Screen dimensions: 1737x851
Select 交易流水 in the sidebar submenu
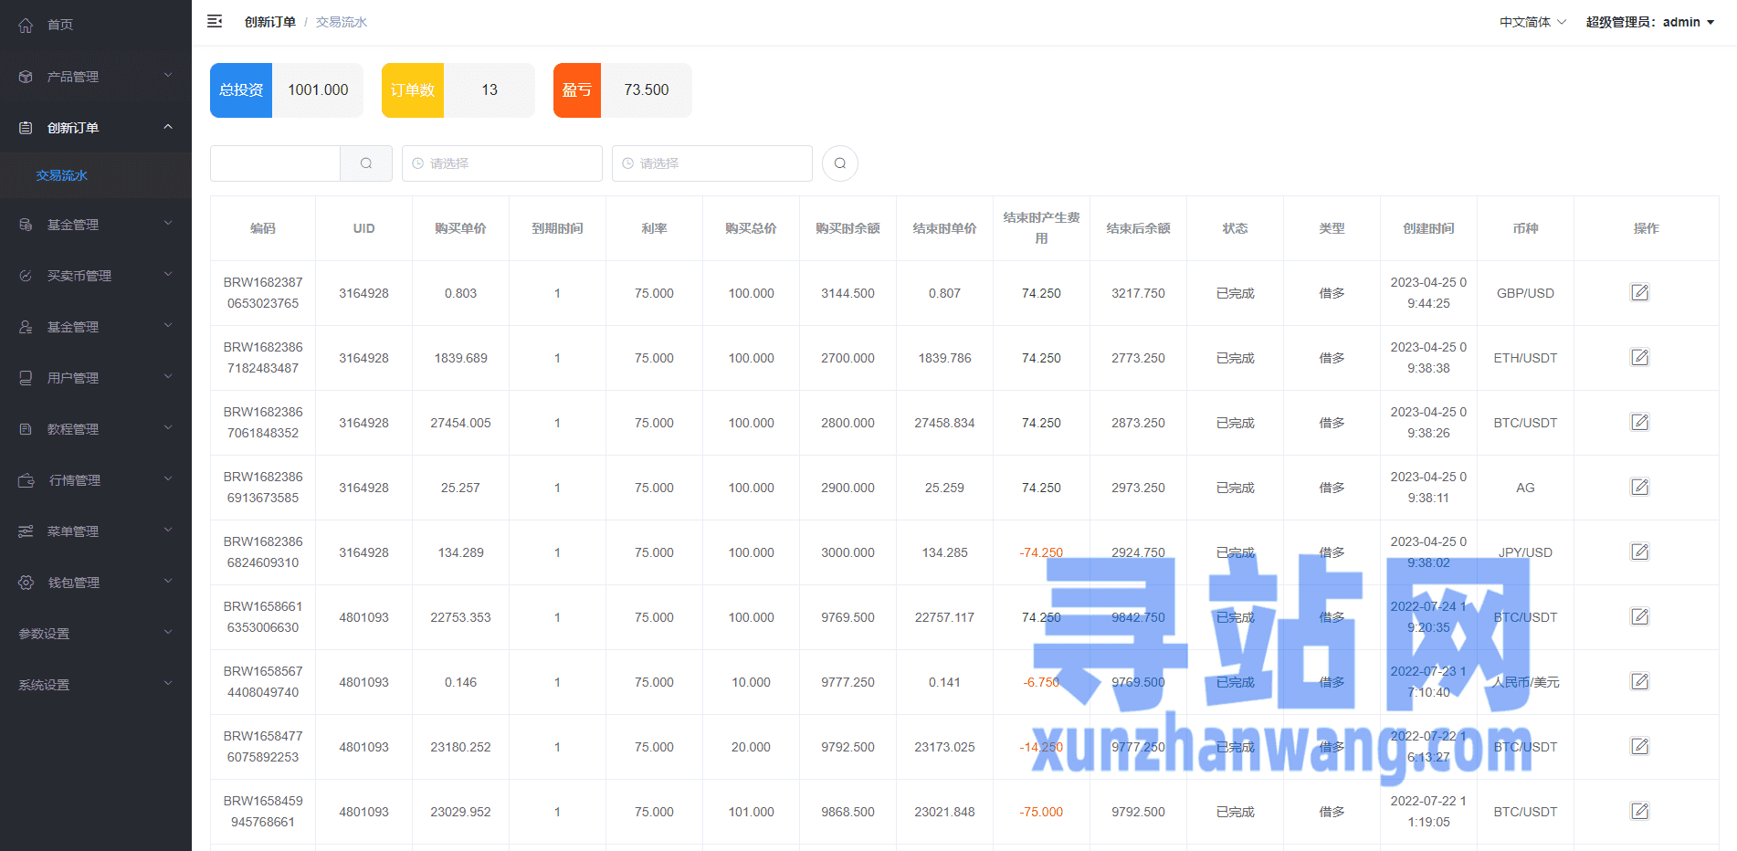[x=62, y=175]
